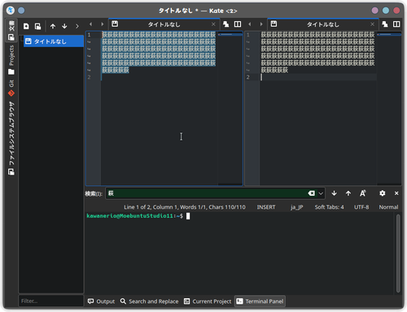Open Normal highlighting mode menu
The height and width of the screenshot is (312, 407).
(388, 207)
